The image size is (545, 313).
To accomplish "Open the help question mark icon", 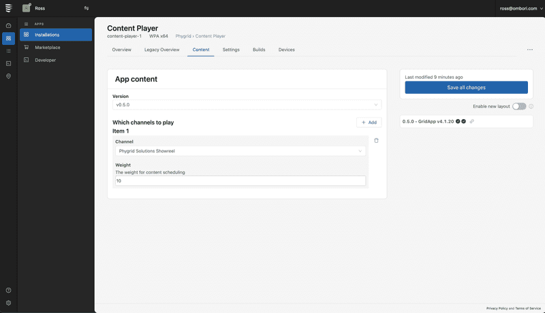I will (8, 291).
